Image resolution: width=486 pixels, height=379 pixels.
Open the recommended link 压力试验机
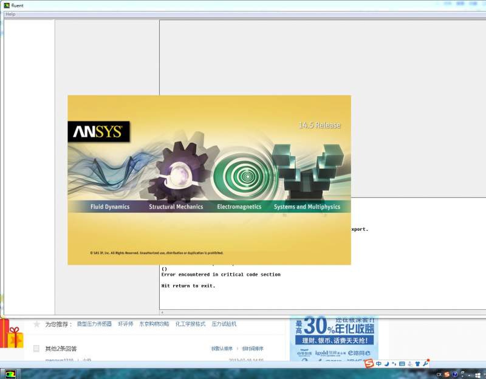pyautogui.click(x=224, y=324)
